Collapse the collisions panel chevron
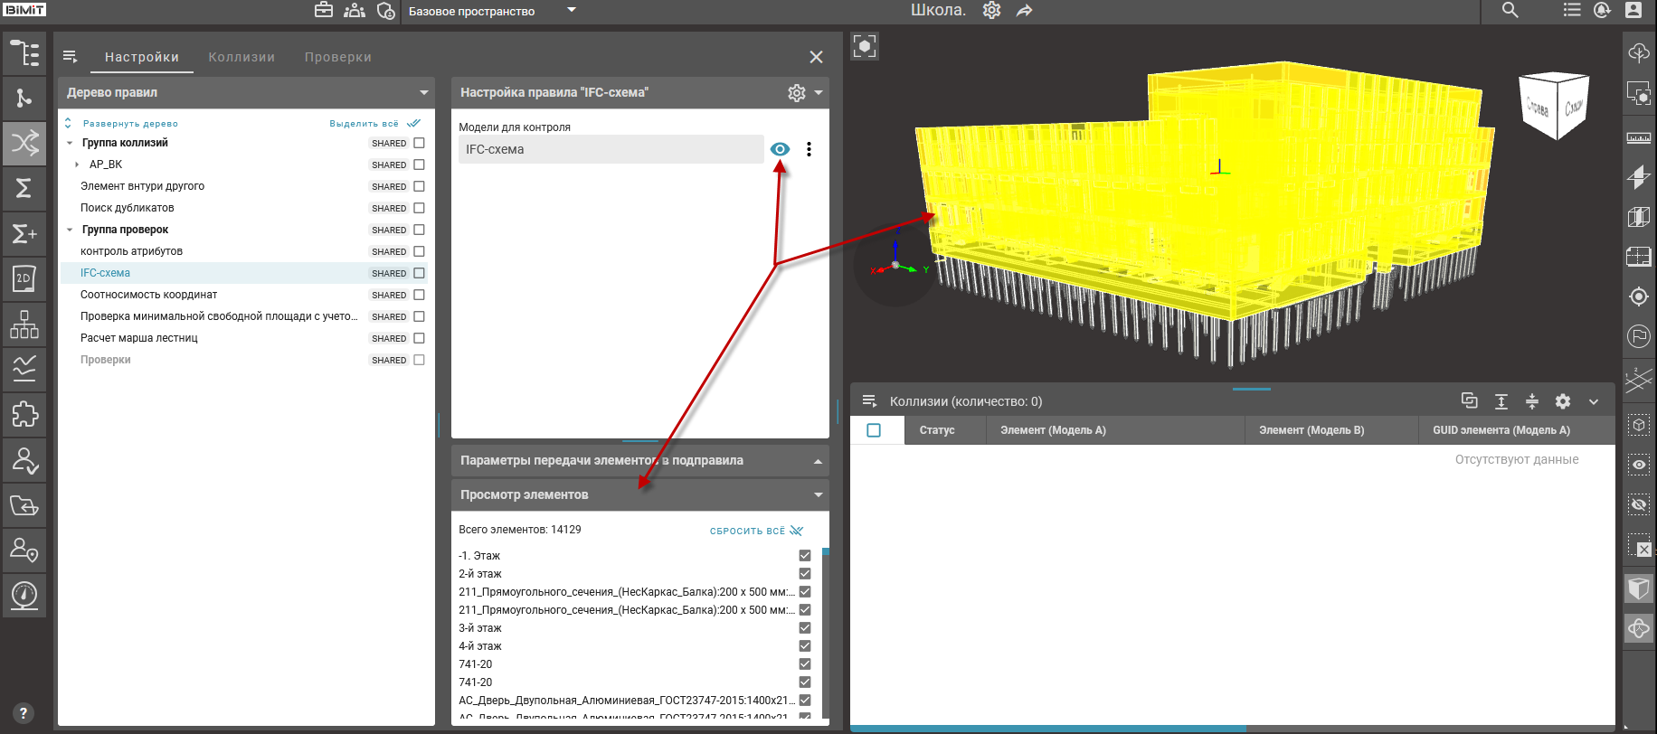 click(1594, 401)
